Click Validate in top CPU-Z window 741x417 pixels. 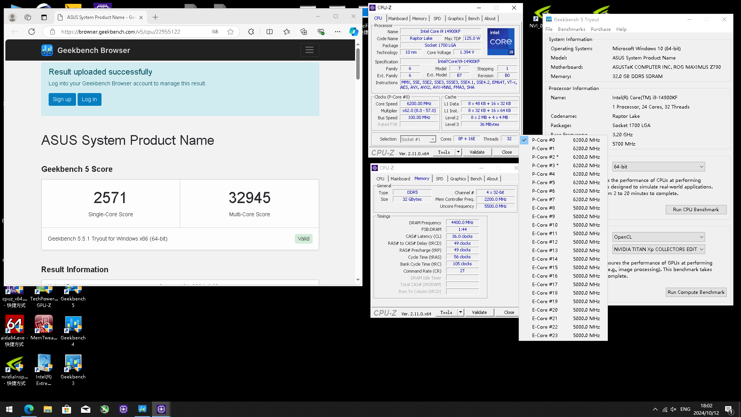pos(477,152)
